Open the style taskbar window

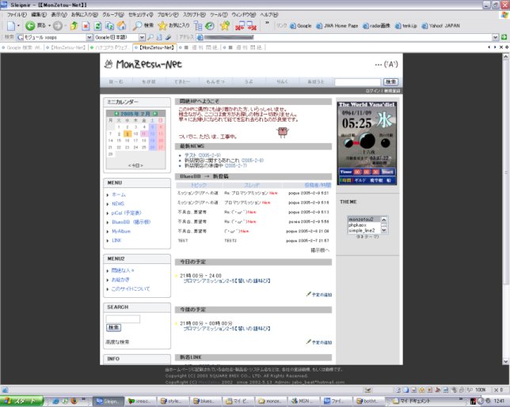(x=173, y=401)
